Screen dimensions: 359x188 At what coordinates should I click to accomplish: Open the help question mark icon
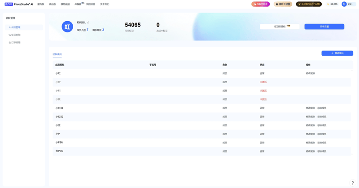click(353, 183)
